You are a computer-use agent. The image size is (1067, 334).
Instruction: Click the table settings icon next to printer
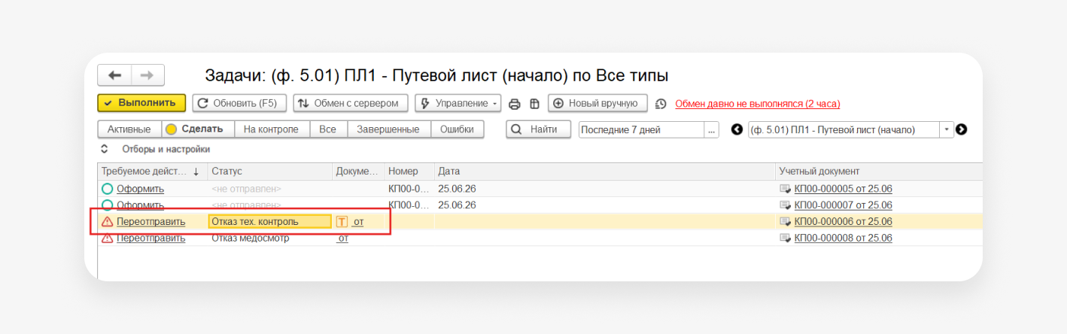click(534, 104)
